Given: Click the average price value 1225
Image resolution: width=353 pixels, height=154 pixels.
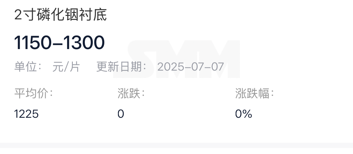Looking at the screenshot, I should [26, 114].
